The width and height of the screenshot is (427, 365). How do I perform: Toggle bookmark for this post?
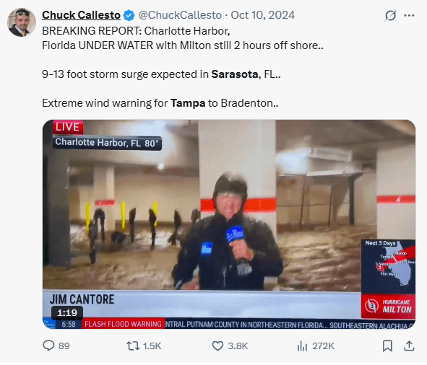(x=387, y=346)
